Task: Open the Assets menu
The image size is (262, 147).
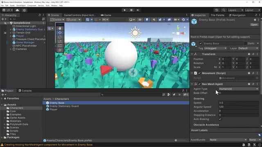Action: [x=12, y=5]
